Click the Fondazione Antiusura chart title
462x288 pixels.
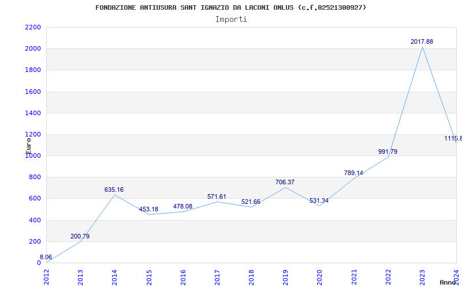click(231, 7)
